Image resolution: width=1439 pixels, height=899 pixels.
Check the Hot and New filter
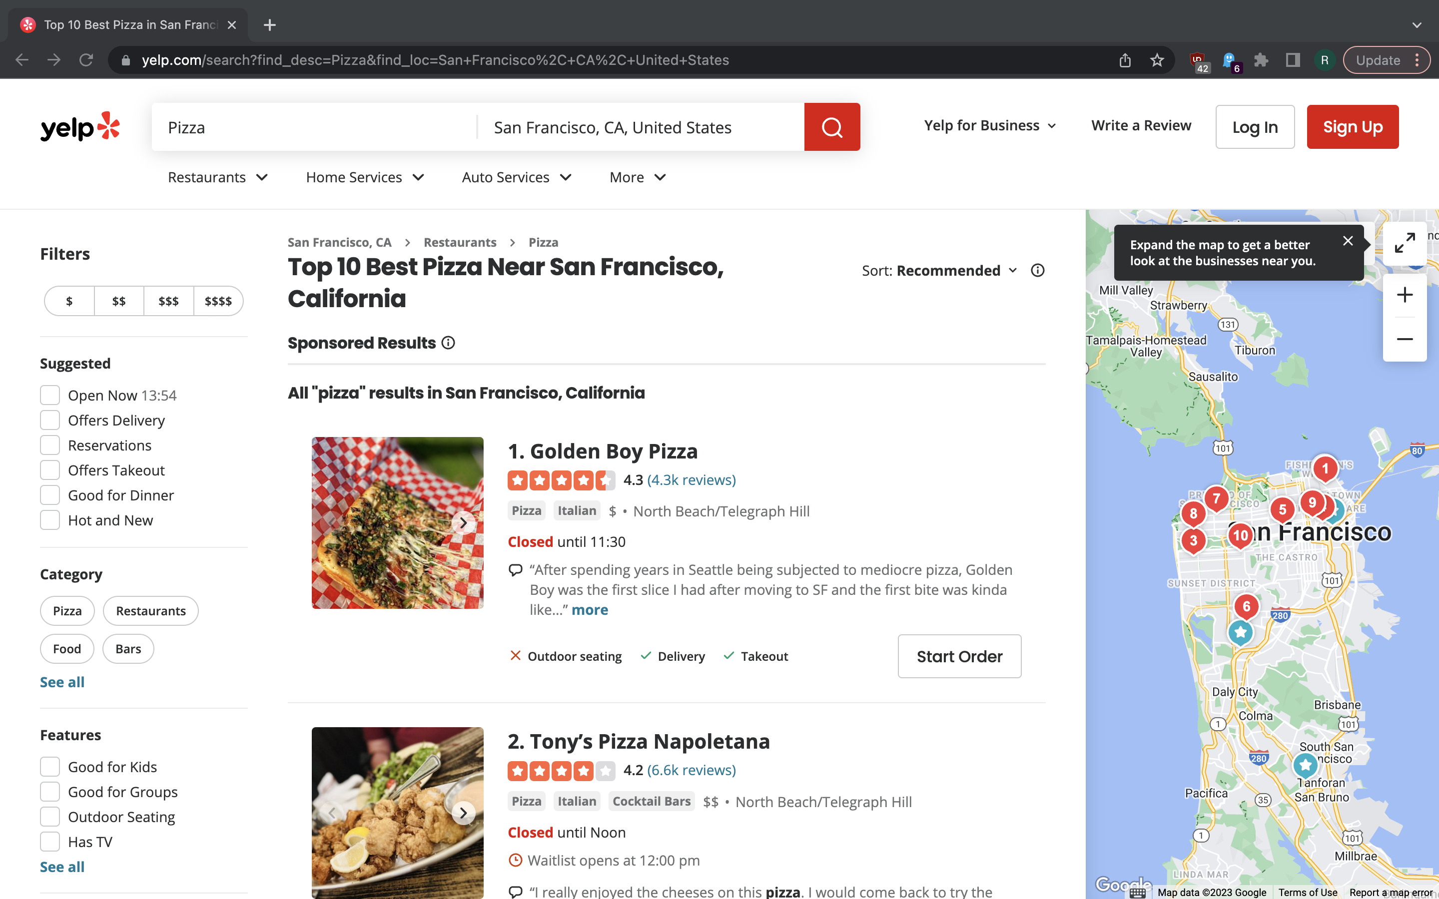[x=50, y=520]
